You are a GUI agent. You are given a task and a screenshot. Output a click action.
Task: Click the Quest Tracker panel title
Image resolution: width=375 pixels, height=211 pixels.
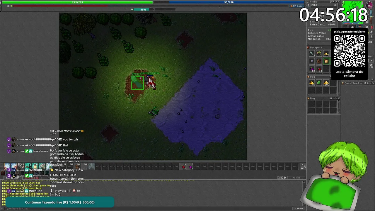(x=354, y=83)
